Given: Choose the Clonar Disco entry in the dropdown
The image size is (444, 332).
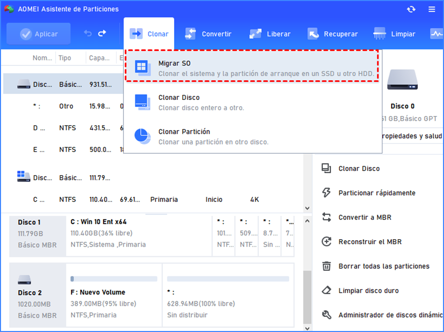Looking at the screenshot, I should (x=252, y=102).
